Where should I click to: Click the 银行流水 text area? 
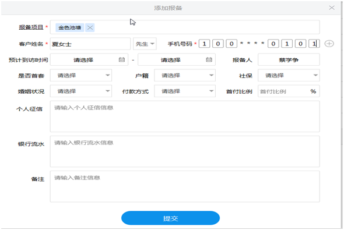pos(185,151)
